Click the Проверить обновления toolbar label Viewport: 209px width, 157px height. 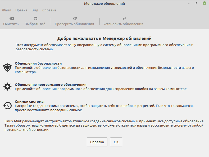click(74, 24)
